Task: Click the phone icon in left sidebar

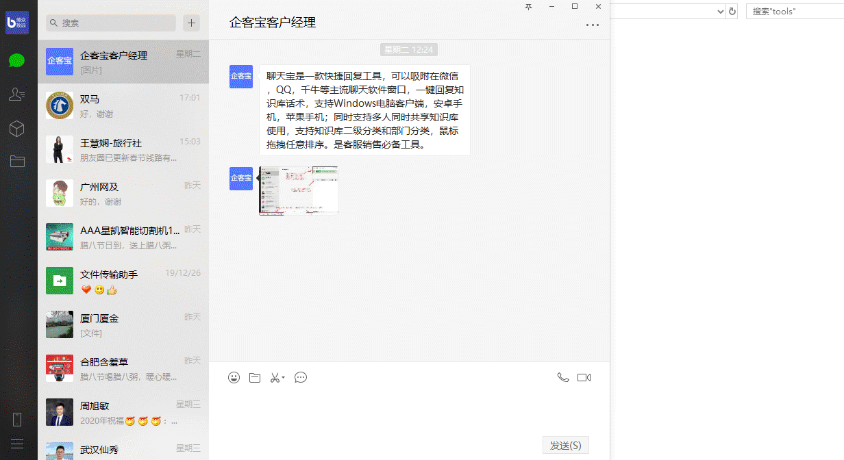Action: coord(17,420)
